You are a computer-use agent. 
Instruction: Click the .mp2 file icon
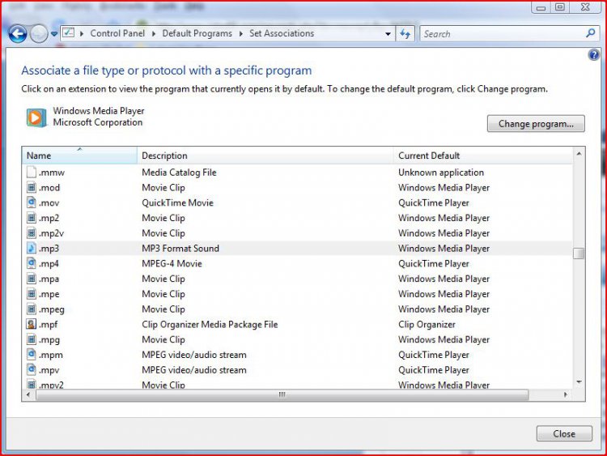[x=32, y=218]
